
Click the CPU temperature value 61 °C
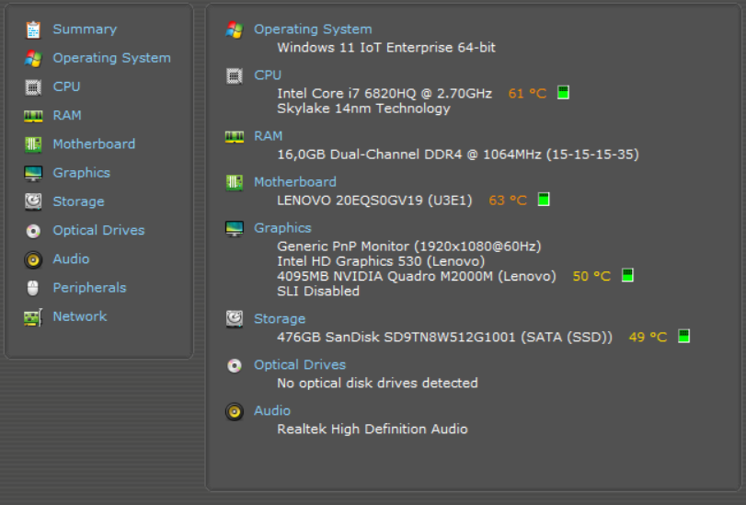tap(527, 93)
